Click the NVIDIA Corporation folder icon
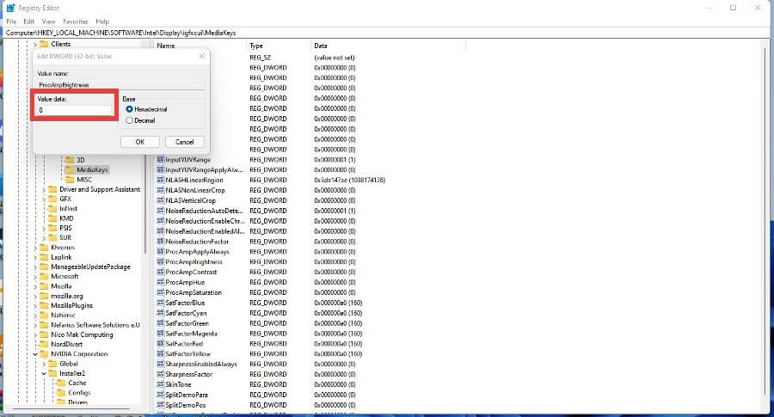 click(44, 353)
